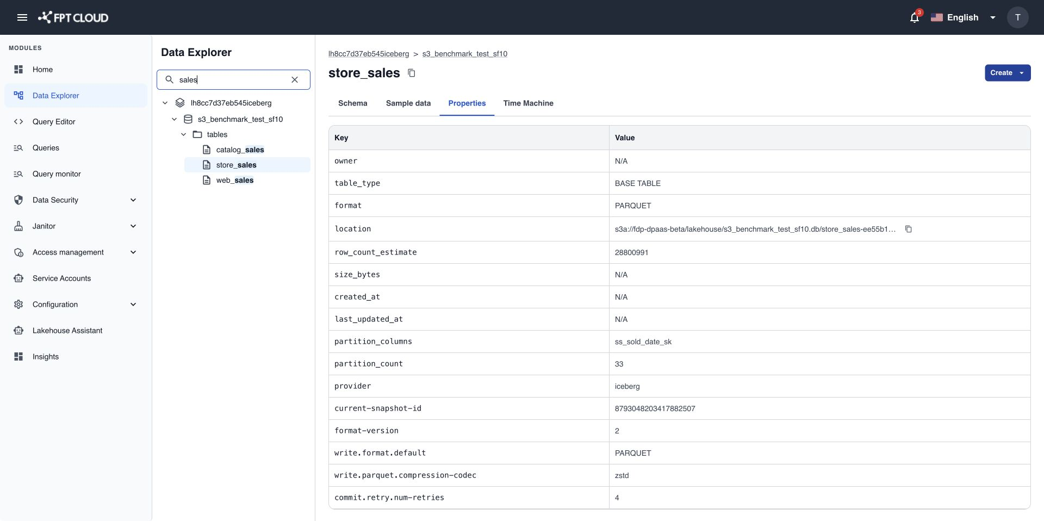
Task: Open the English language dropdown
Action: point(964,17)
